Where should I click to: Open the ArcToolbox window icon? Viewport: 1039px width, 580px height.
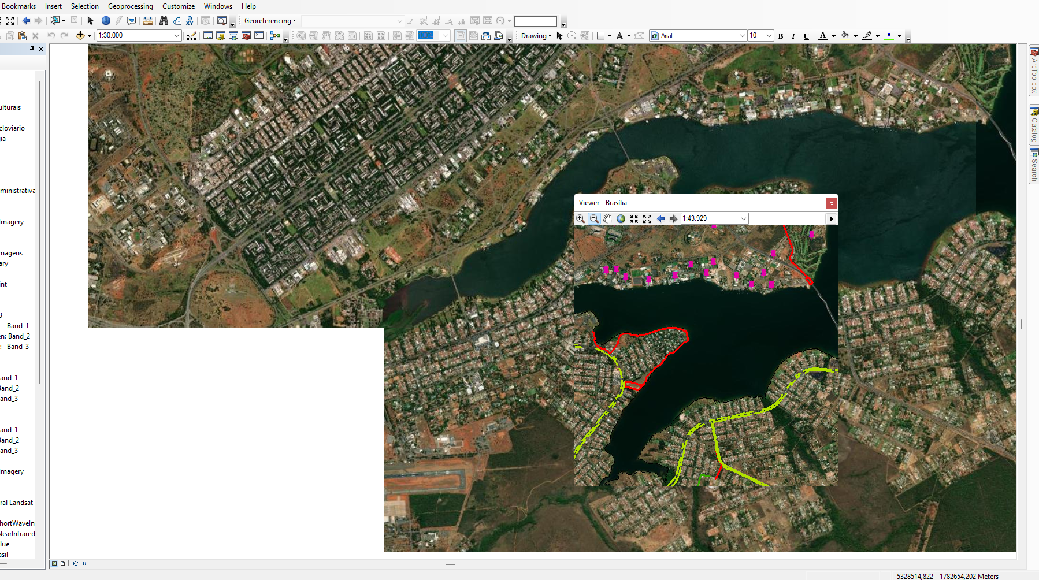click(x=246, y=36)
